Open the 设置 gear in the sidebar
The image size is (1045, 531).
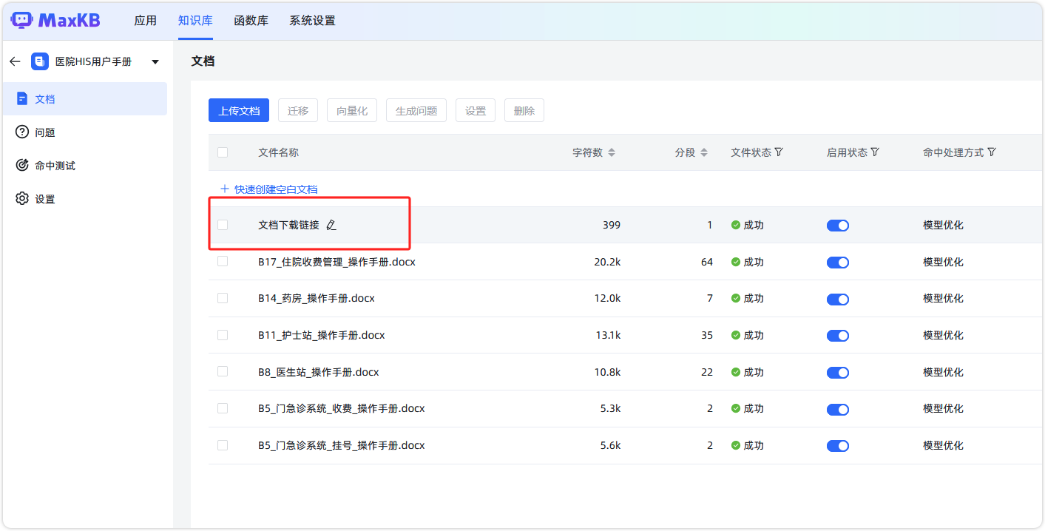pos(22,198)
